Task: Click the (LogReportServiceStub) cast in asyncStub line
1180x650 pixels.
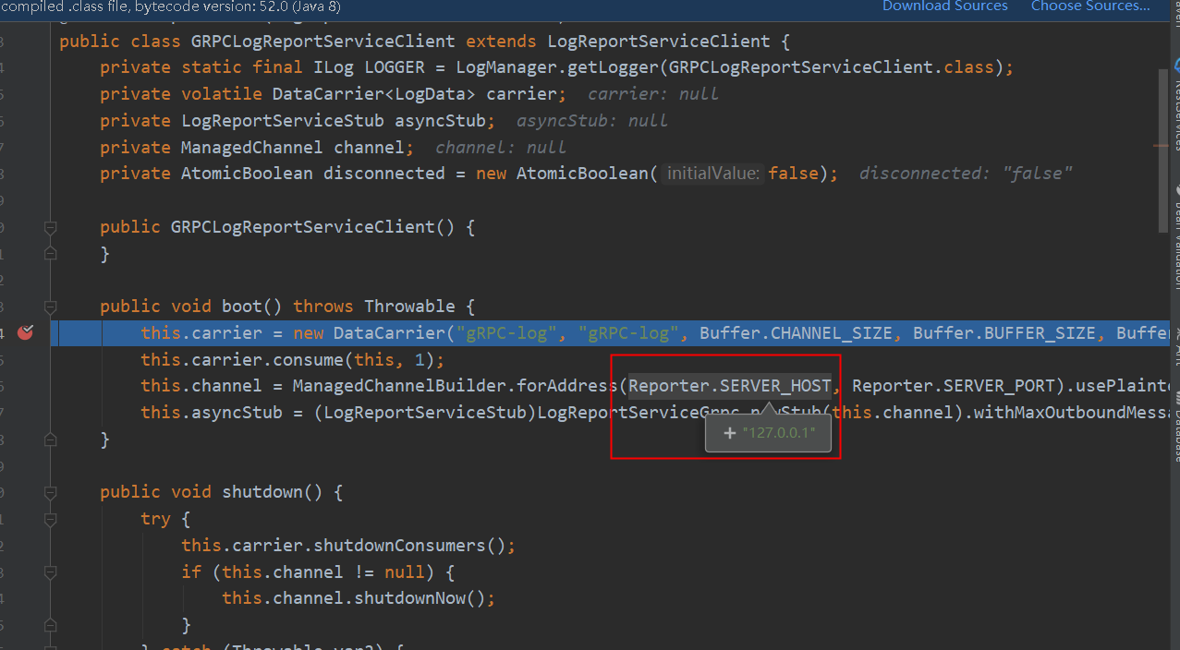Action: coord(425,413)
